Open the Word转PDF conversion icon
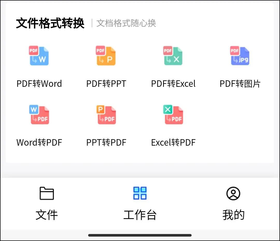The image size is (280, 241). 39,114
